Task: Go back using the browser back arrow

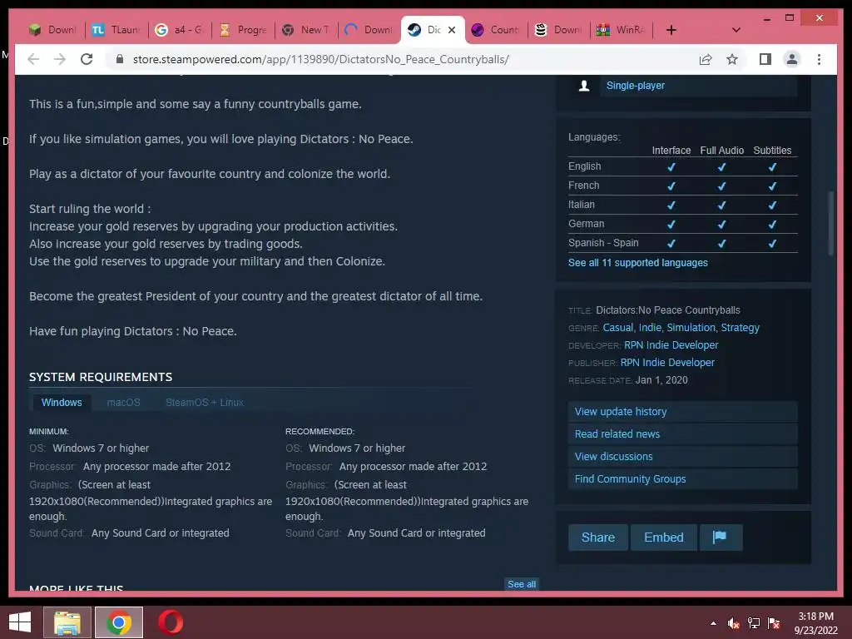Action: pos(33,59)
